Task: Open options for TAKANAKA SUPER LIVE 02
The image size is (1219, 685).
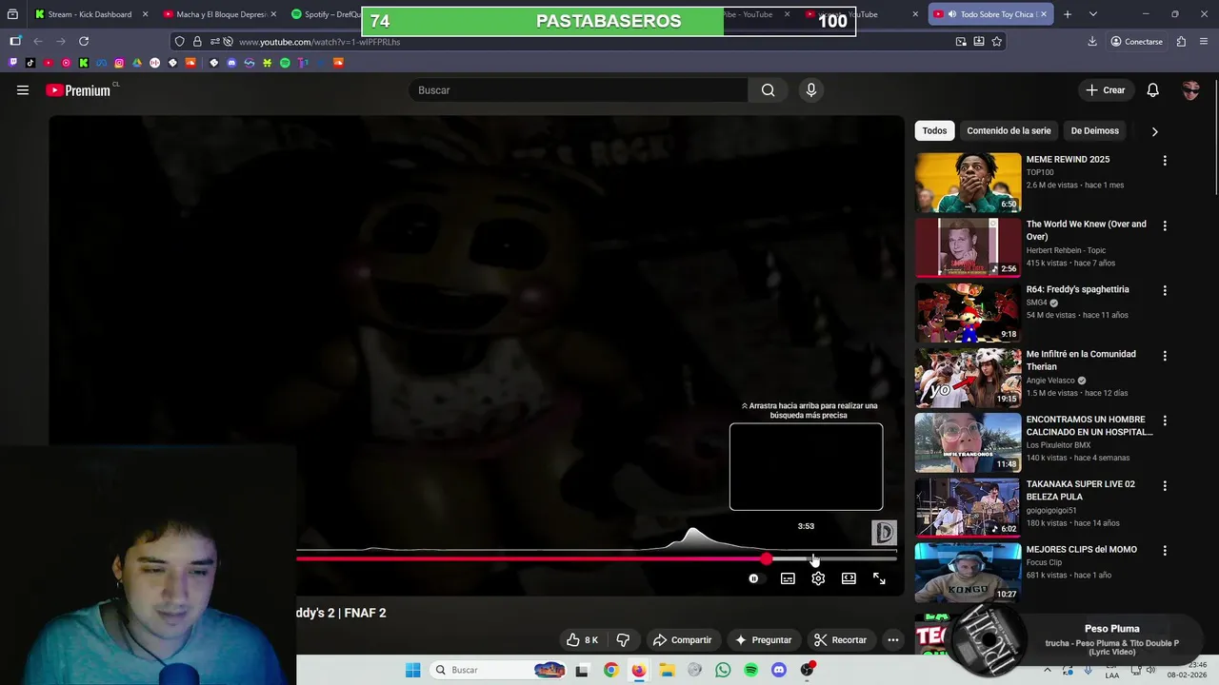Action: [x=1164, y=485]
